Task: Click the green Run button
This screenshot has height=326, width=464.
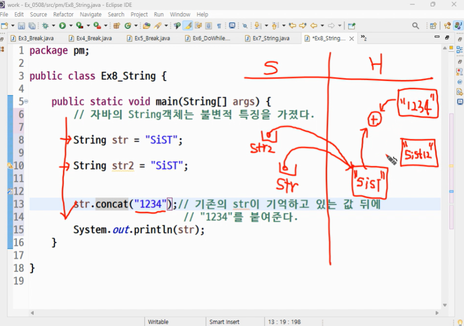Action: (x=63, y=25)
